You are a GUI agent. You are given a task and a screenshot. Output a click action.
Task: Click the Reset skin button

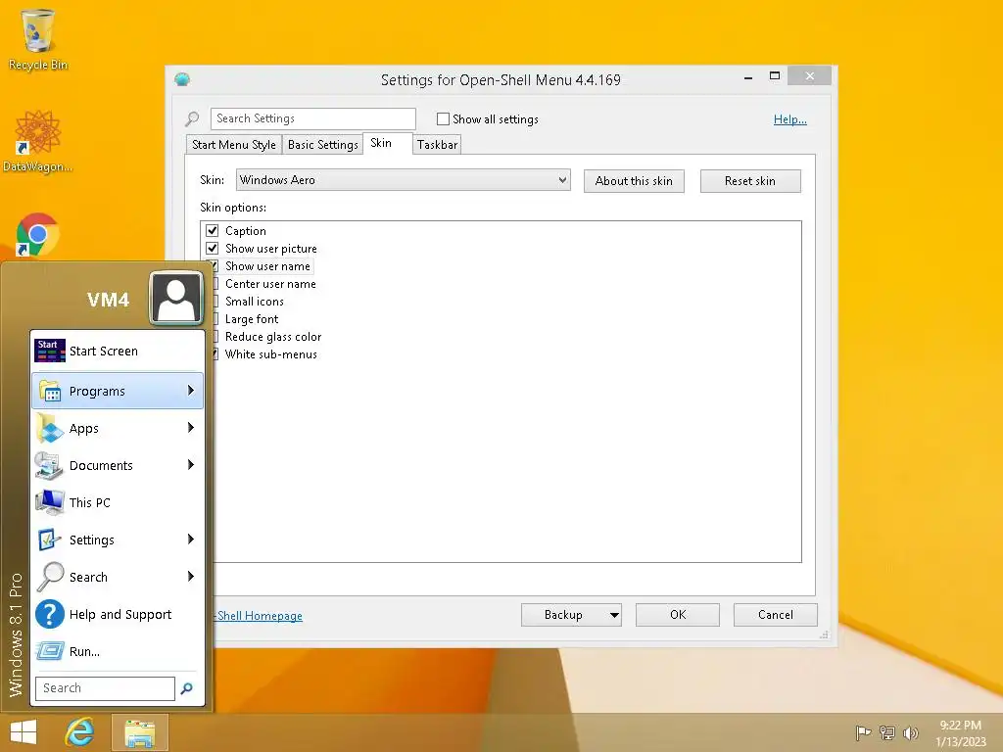coord(750,181)
